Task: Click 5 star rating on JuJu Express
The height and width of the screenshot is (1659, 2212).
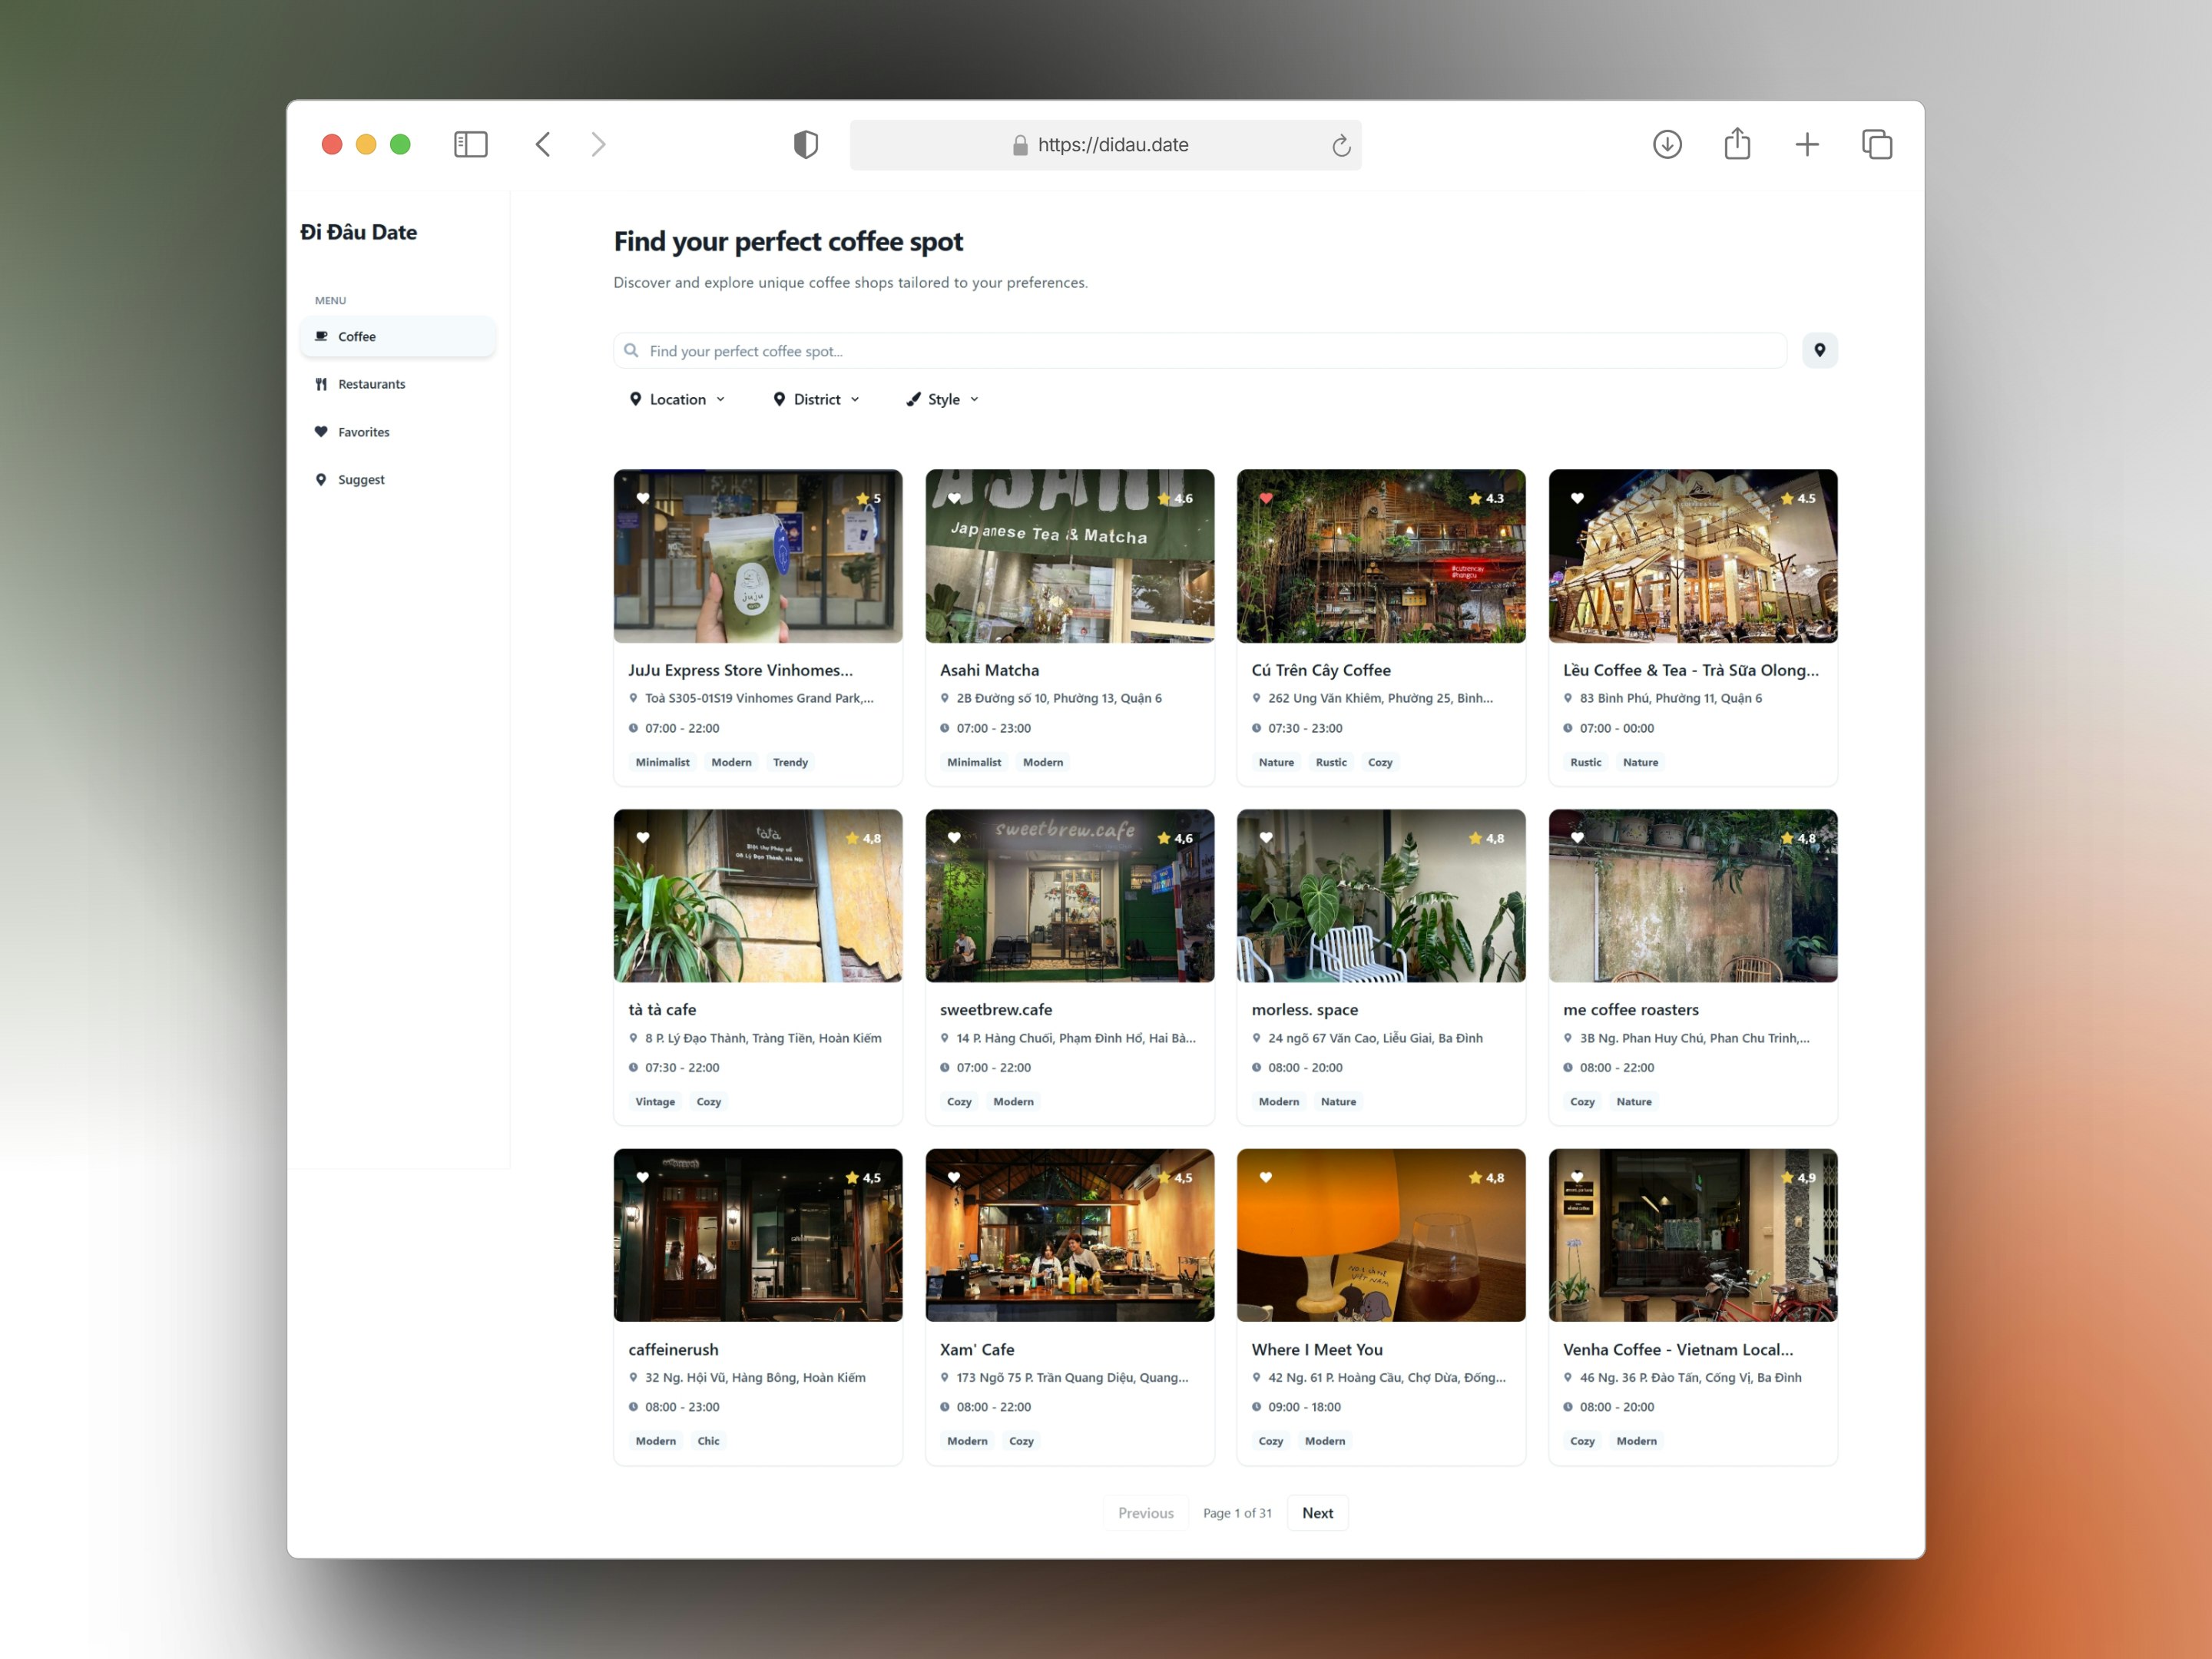Action: (869, 498)
